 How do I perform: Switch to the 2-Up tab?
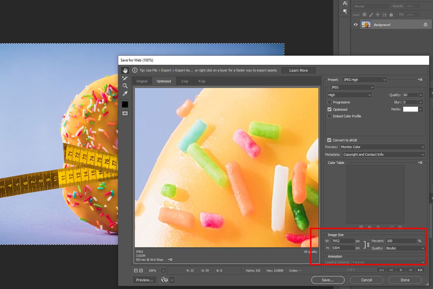[x=184, y=81]
